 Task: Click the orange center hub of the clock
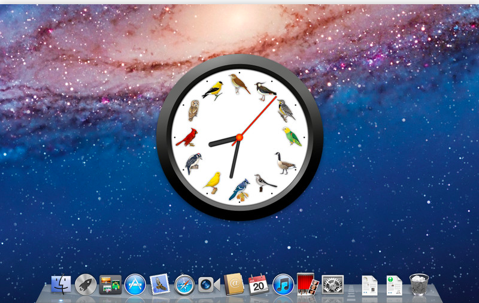click(x=239, y=138)
